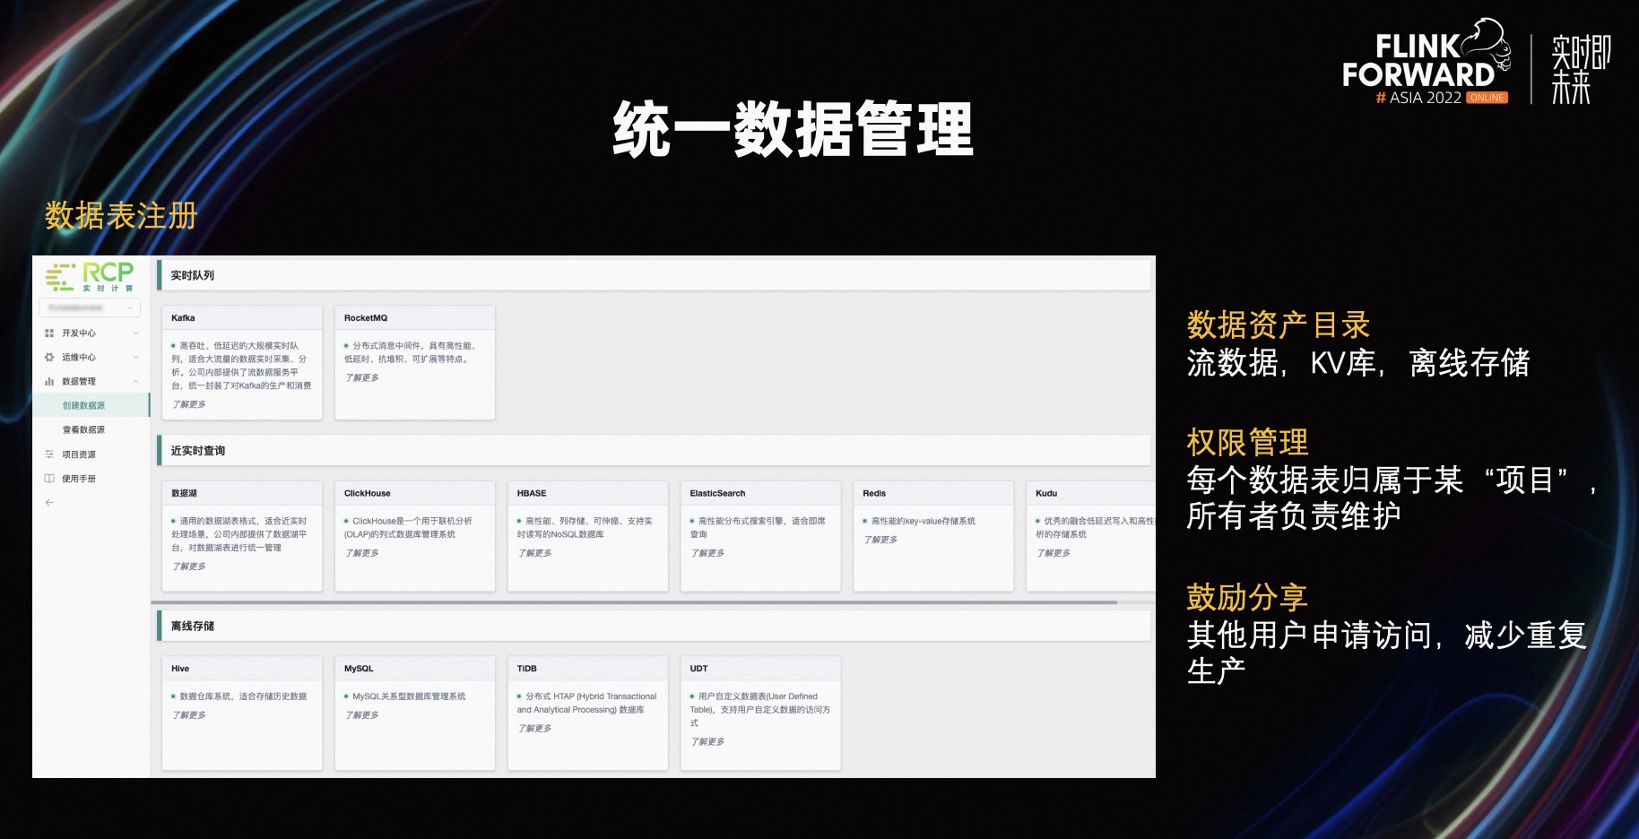1639x839 pixels.
Task: Click the RCP 实时计算 logo
Action: [90, 276]
